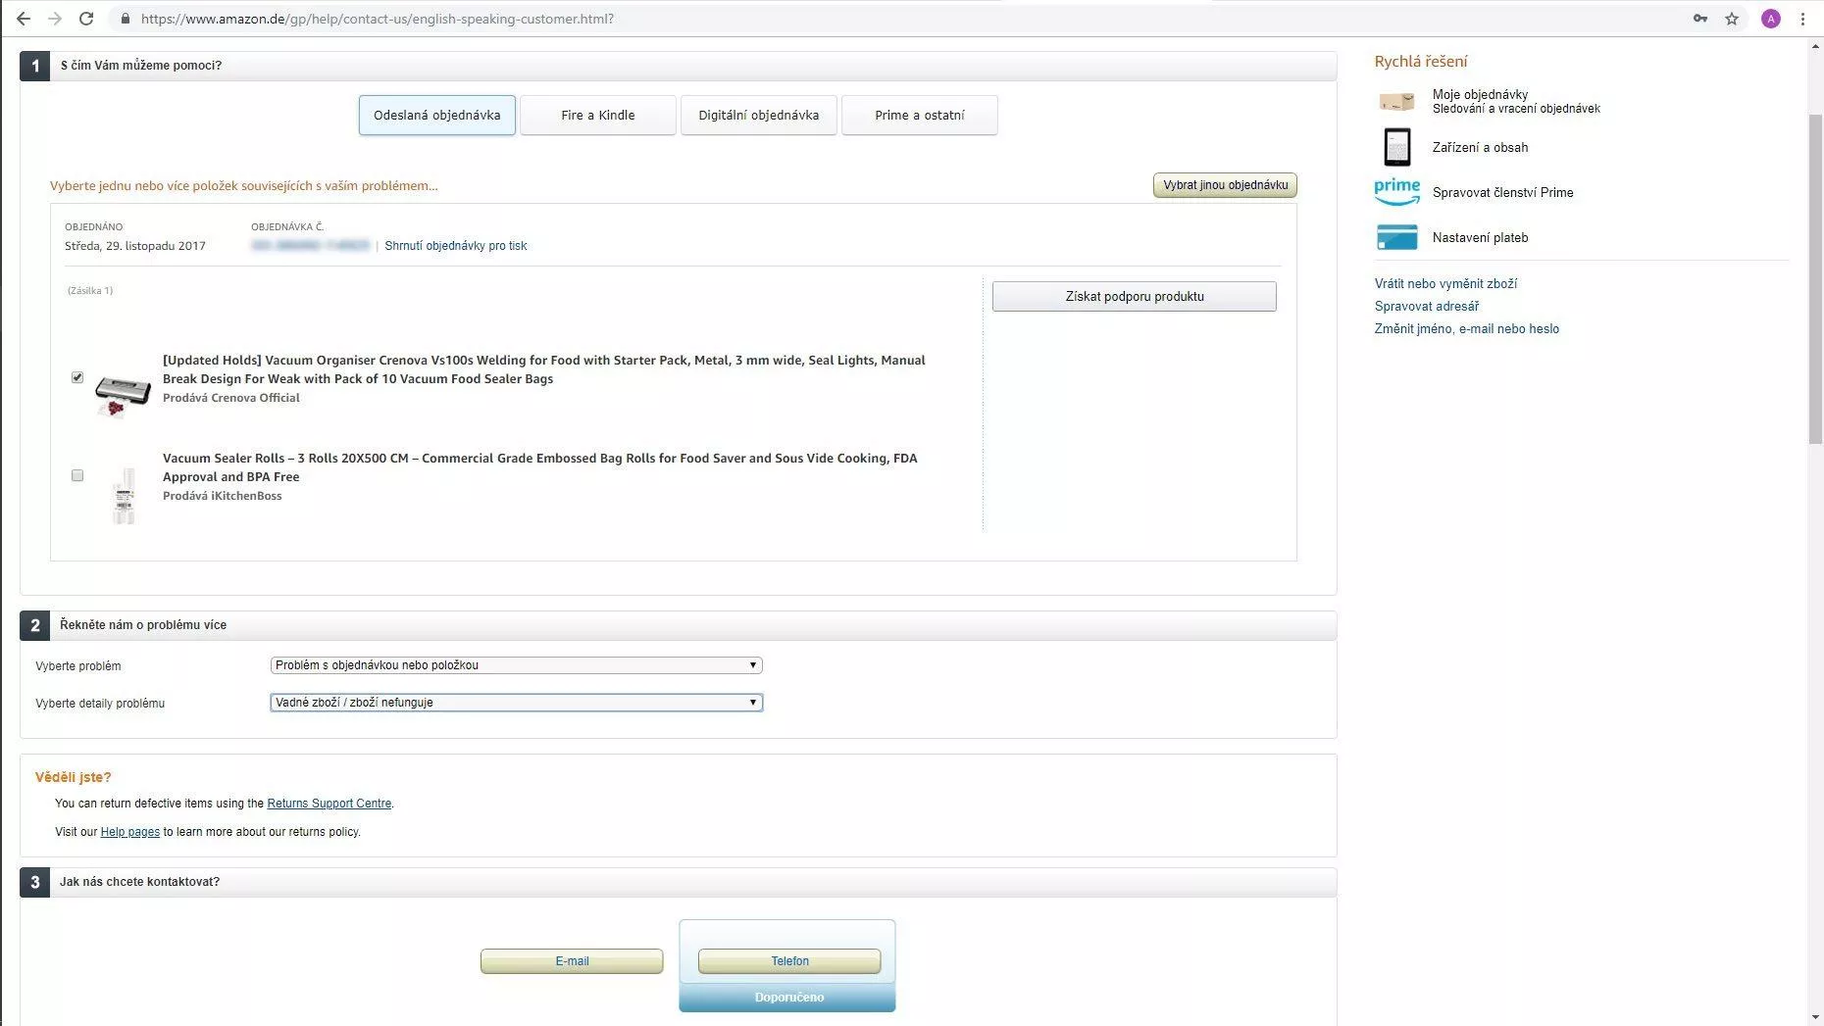Click Spravovat adresář link
This screenshot has height=1026, width=1824.
point(1426,307)
